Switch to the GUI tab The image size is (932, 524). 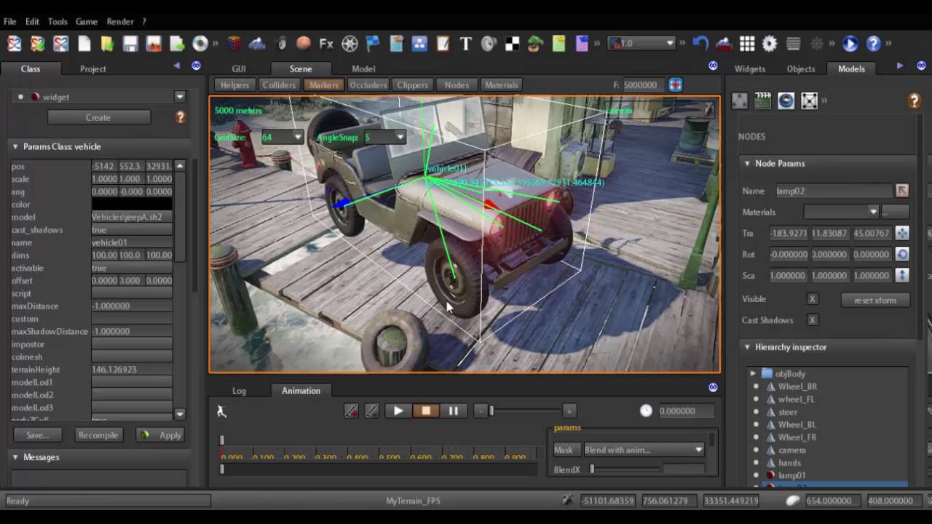[x=239, y=68]
